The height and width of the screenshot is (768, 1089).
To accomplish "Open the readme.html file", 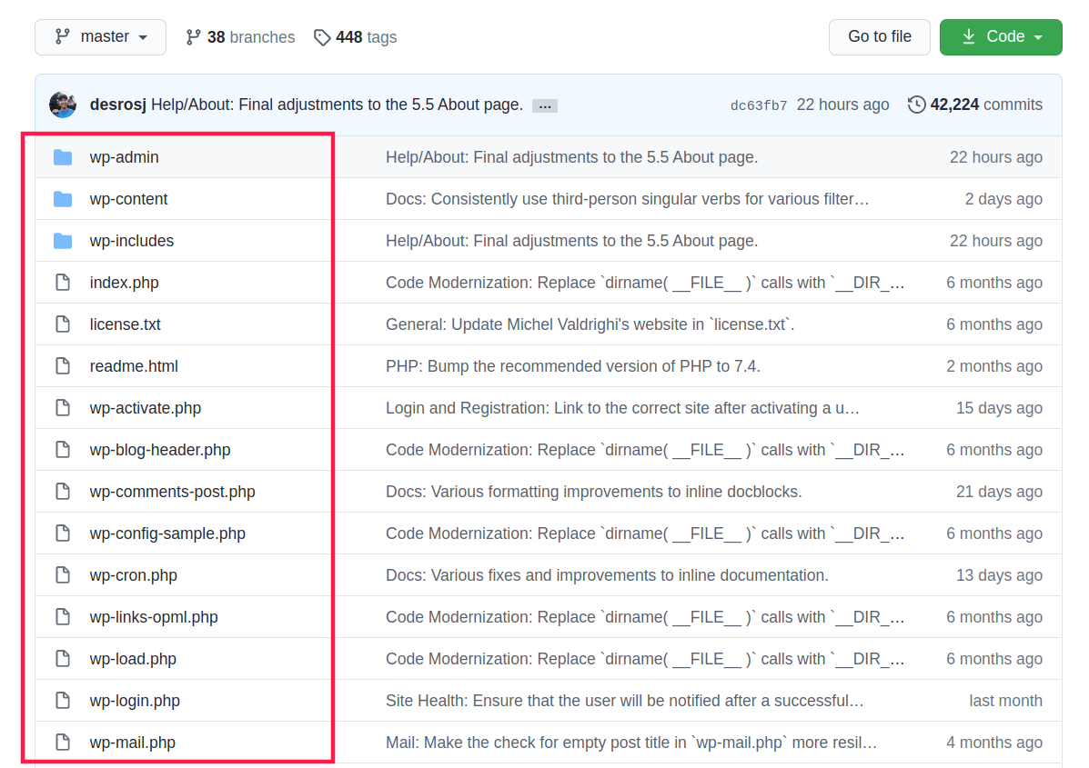I will point(134,365).
